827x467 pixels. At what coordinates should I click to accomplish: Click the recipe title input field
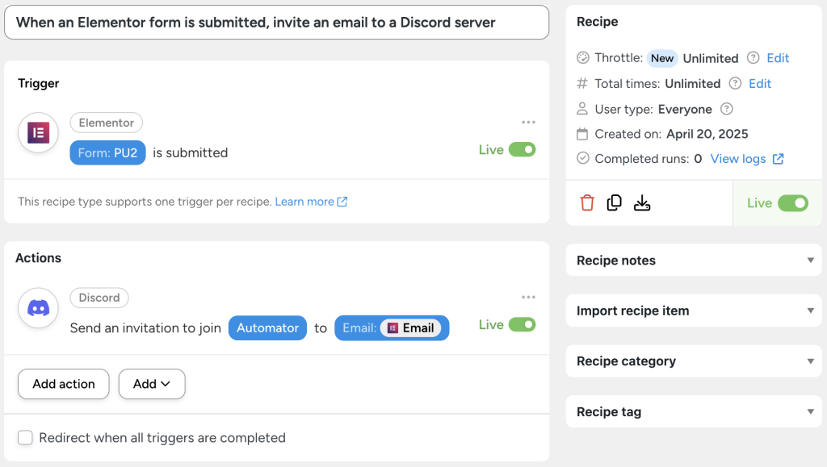(x=277, y=23)
